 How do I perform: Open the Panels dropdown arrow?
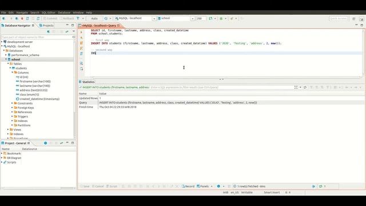click(x=212, y=187)
